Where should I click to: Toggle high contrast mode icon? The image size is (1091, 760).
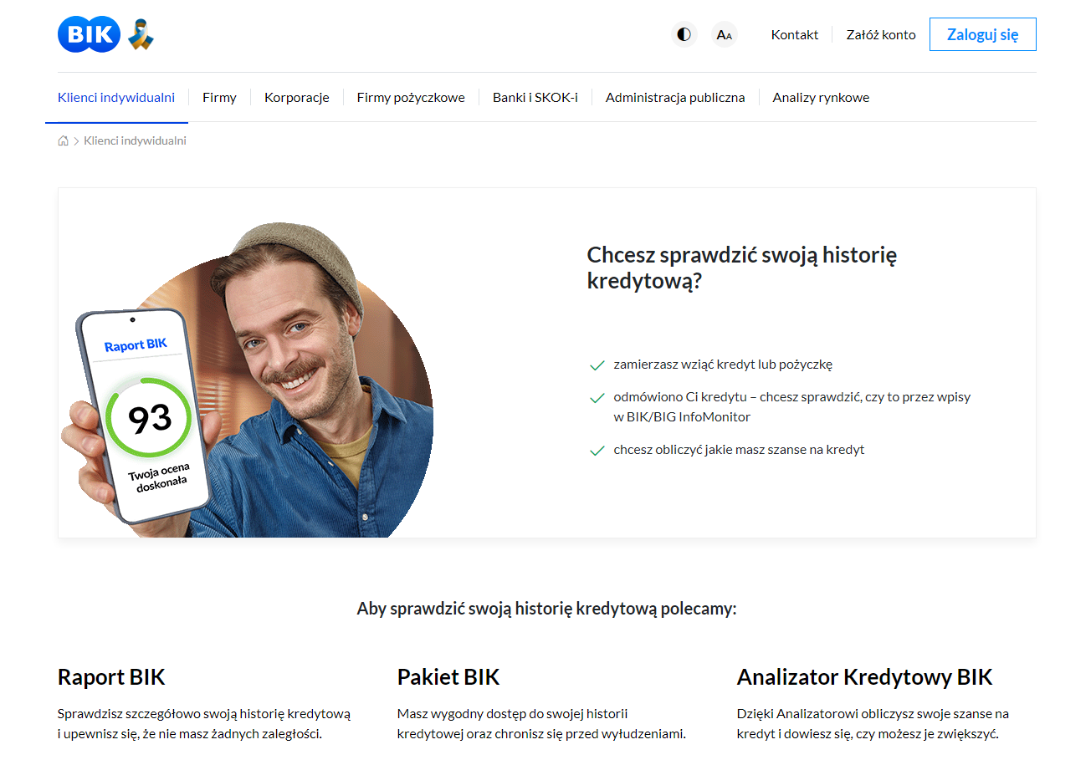click(x=684, y=35)
